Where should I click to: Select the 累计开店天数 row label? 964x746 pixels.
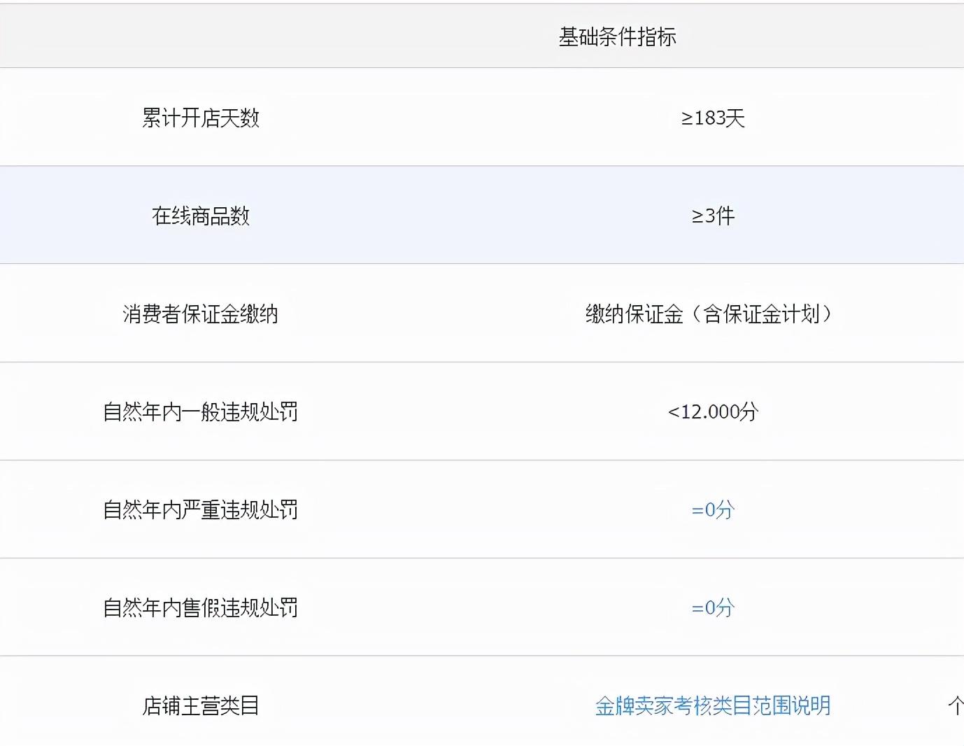pos(201,118)
